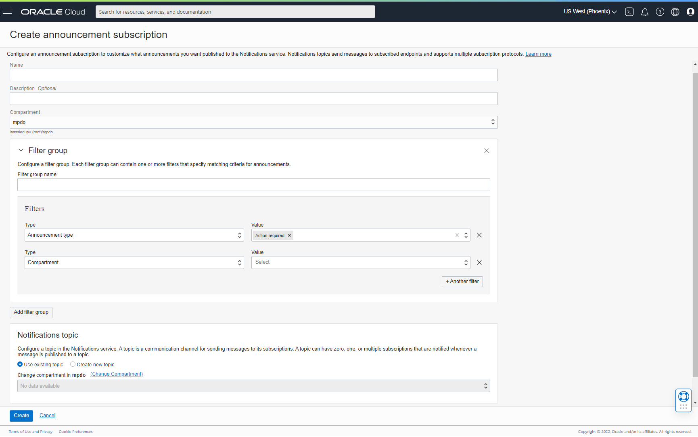Collapse the Filter group section
Viewport: 698px width, 437px height.
click(x=21, y=150)
